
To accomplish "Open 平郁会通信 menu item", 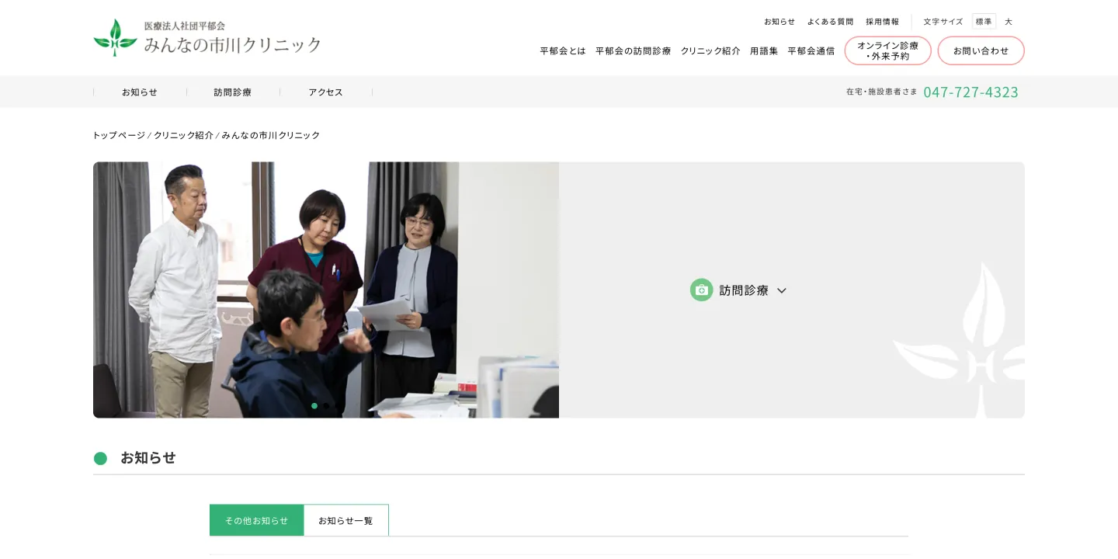I will pyautogui.click(x=811, y=51).
